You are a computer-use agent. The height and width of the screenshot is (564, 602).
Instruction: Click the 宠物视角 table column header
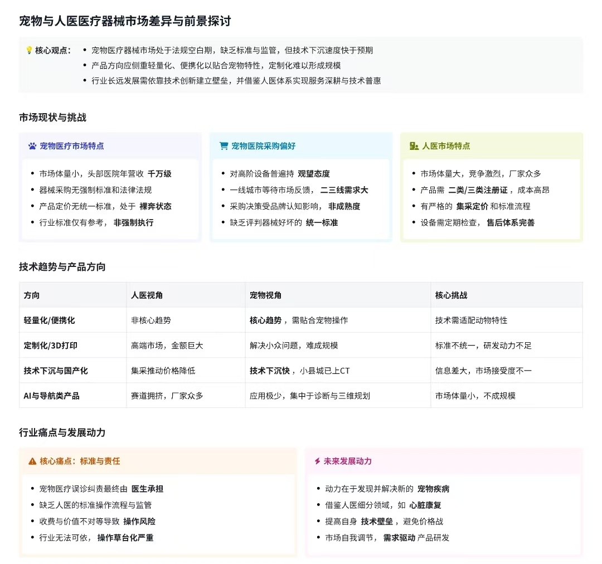265,295
